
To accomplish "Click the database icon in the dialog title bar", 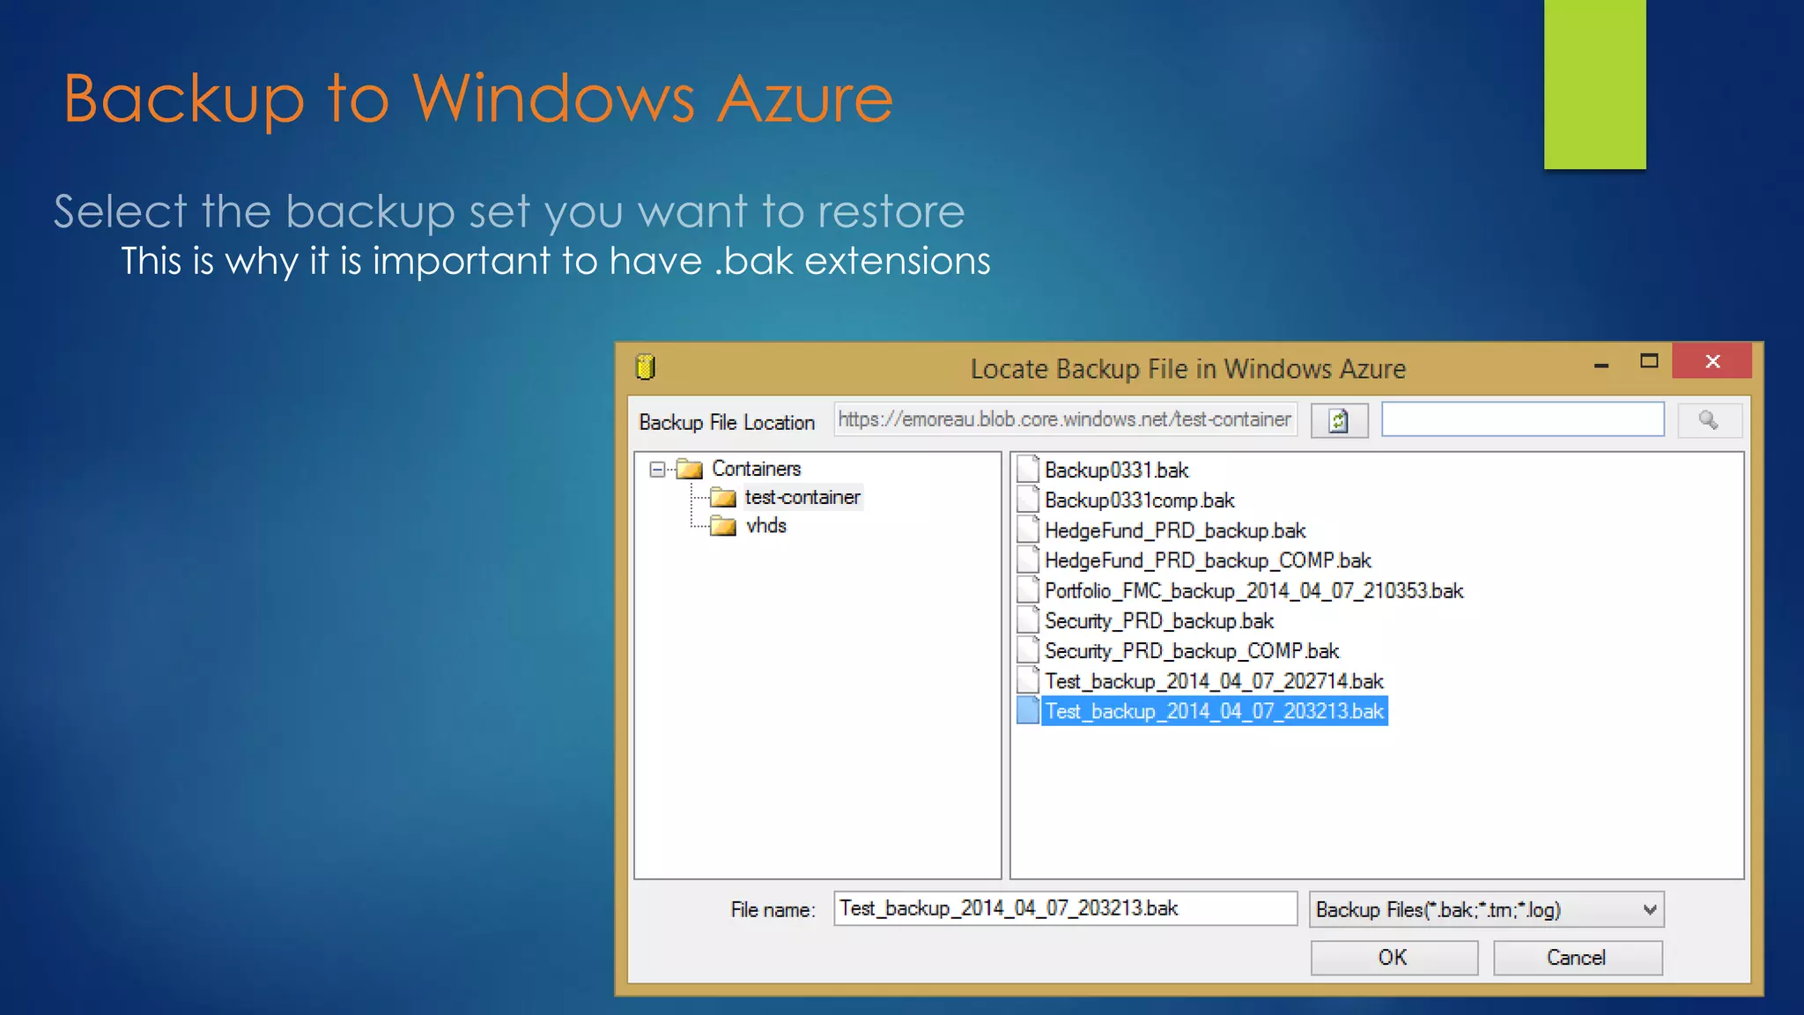I will pos(646,367).
